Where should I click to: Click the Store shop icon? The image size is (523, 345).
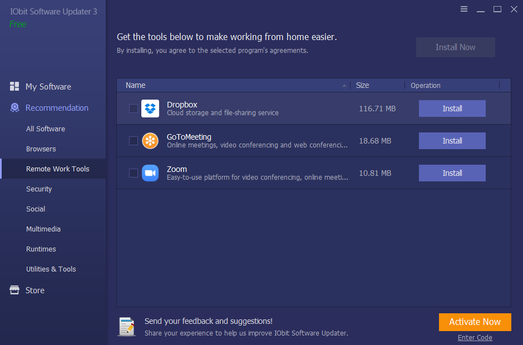(14, 290)
